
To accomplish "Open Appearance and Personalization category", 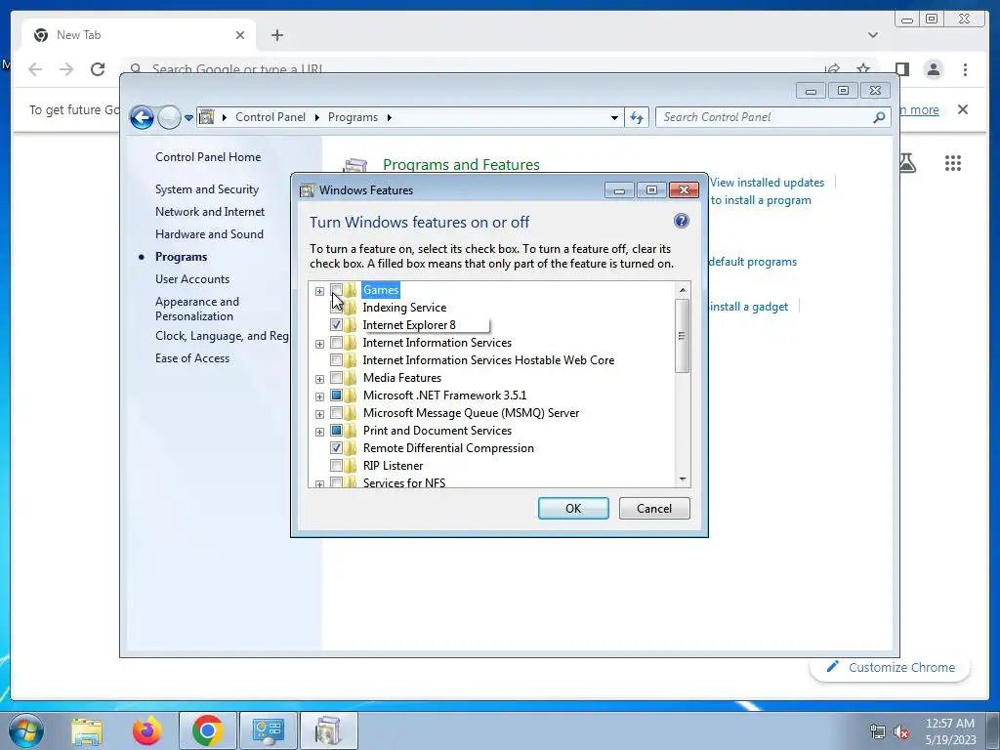I will point(197,309).
